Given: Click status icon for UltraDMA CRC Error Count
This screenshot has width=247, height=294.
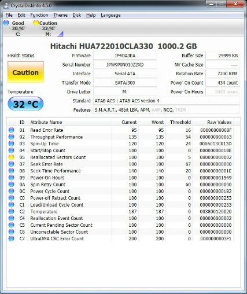Looking at the screenshot, I should [12, 238].
